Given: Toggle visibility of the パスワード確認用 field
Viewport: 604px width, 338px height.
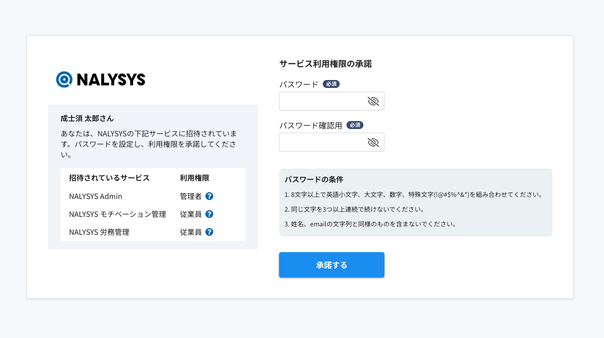Looking at the screenshot, I should [x=373, y=143].
